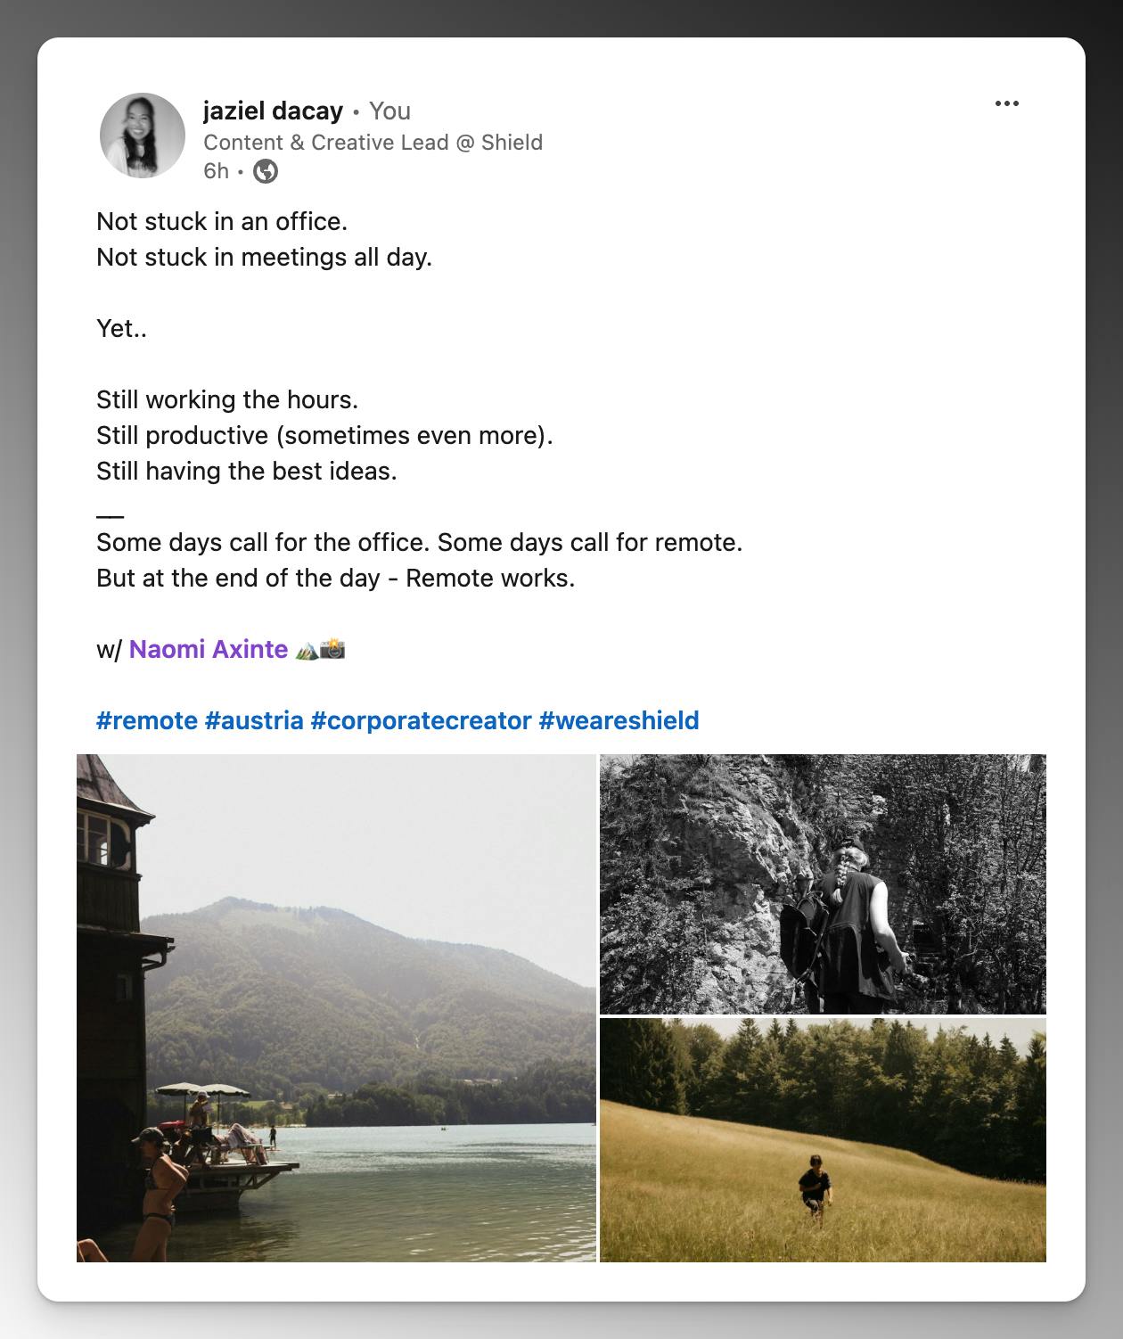Click the "Still having the best ideas." line

247,471
